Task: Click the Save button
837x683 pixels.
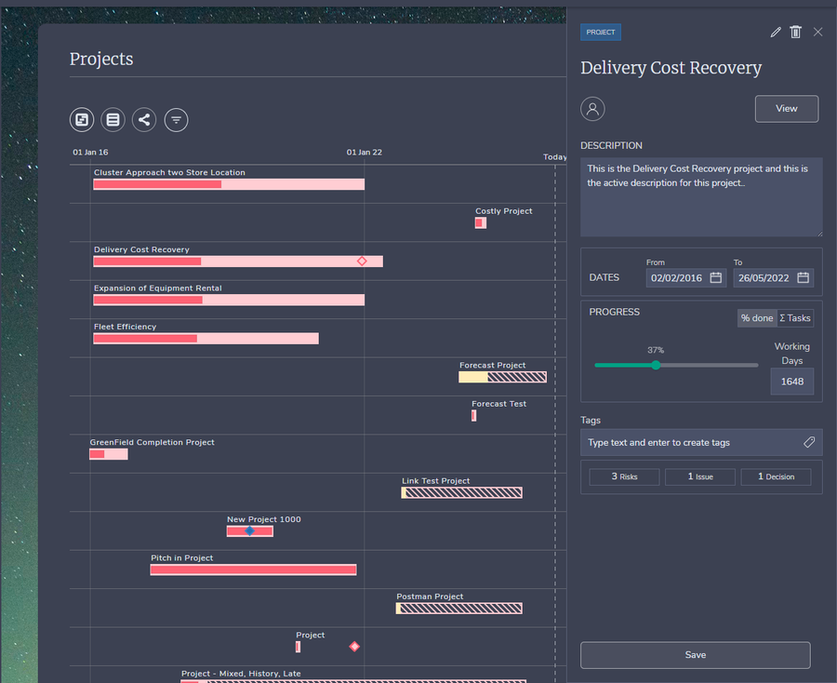Action: pyautogui.click(x=695, y=655)
